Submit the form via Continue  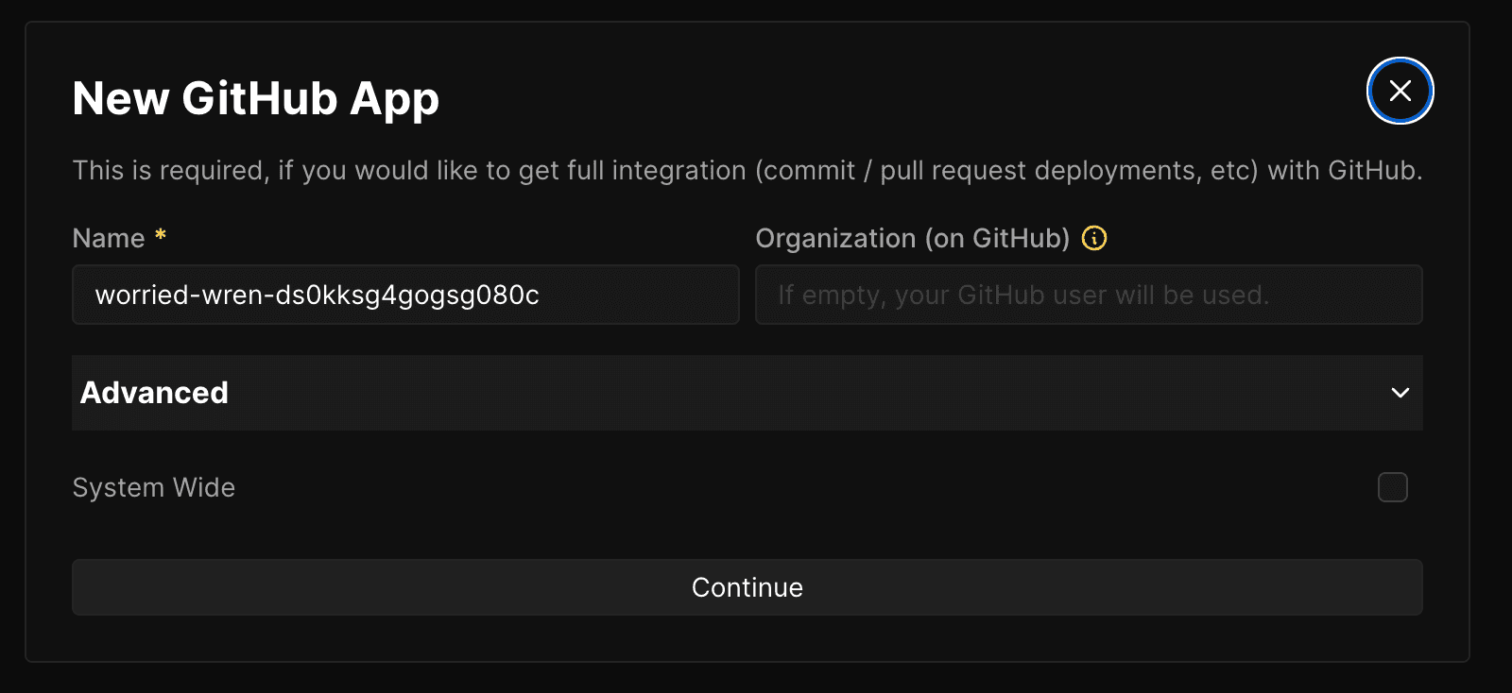coord(747,586)
